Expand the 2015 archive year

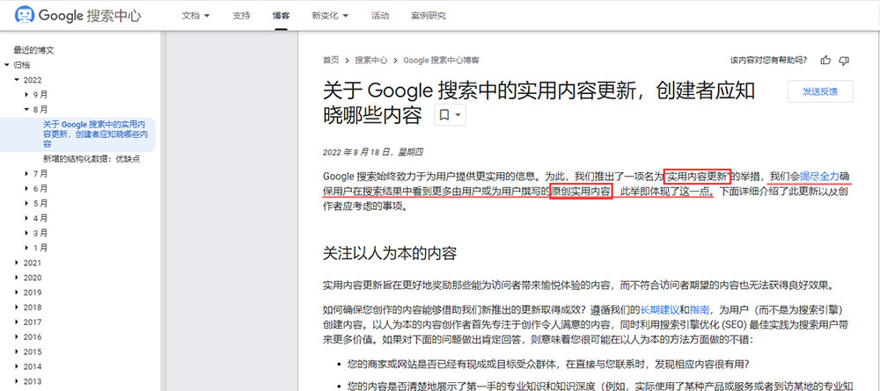[17, 351]
